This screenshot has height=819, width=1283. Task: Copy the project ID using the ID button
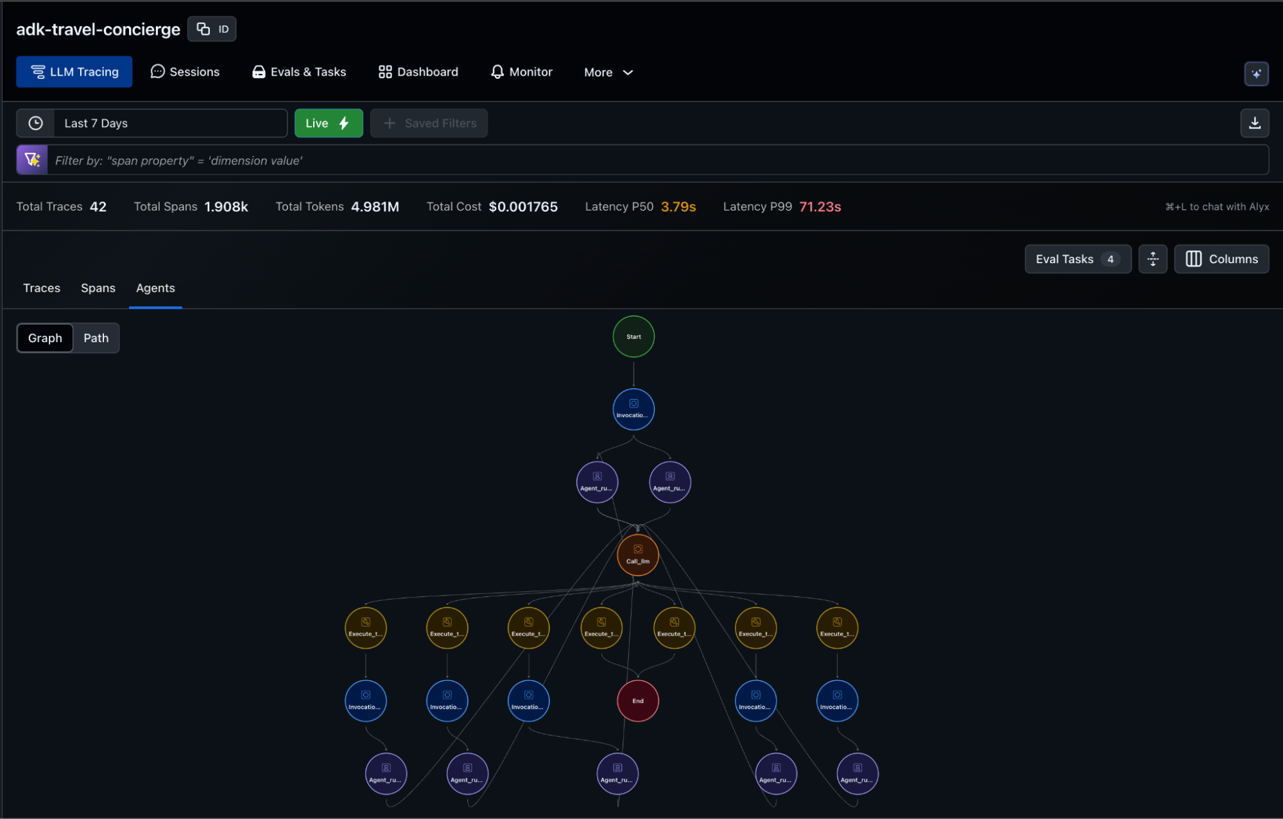[x=212, y=28]
